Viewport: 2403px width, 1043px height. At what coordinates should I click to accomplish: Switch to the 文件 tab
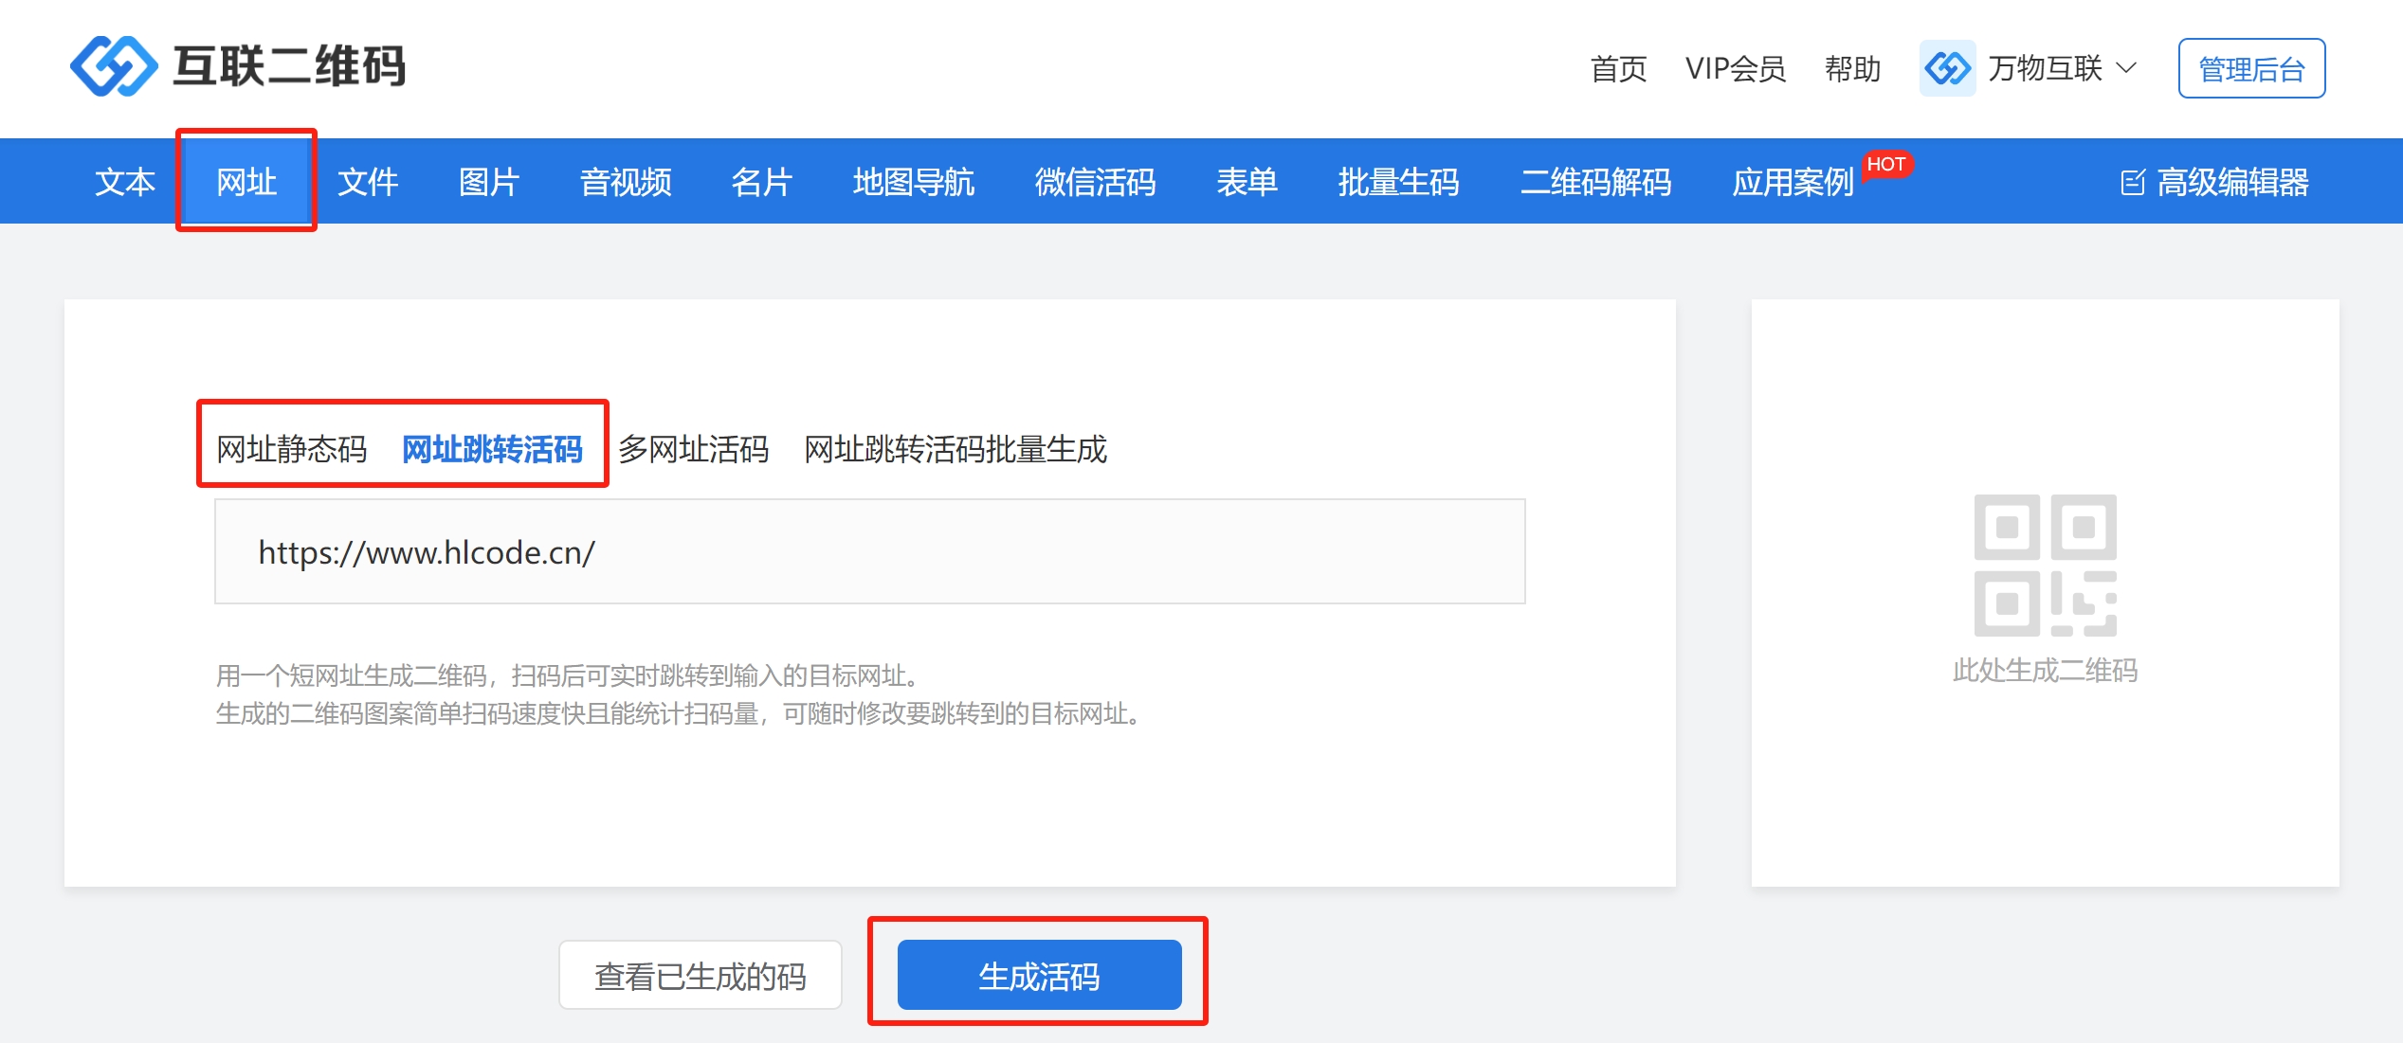[x=368, y=182]
